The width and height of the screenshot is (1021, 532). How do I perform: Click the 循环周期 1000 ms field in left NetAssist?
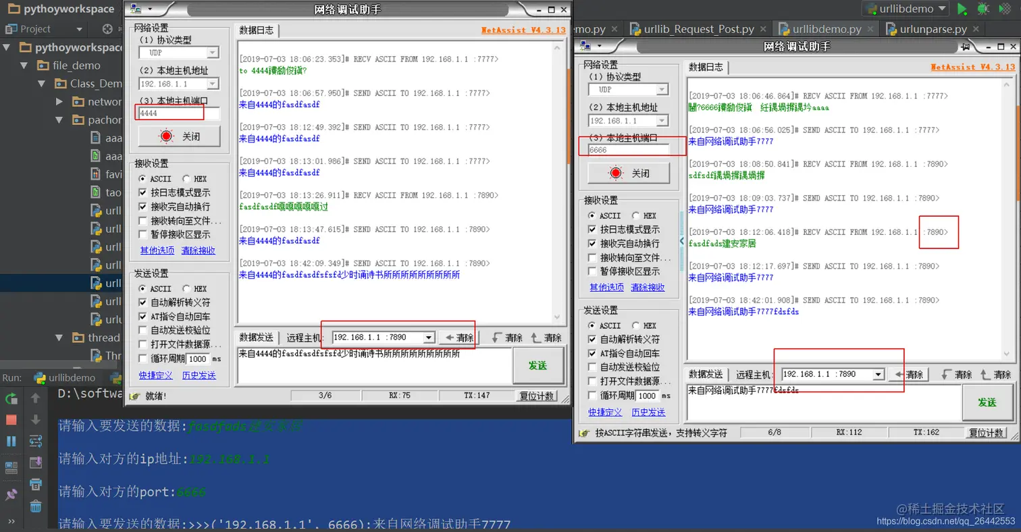(198, 359)
